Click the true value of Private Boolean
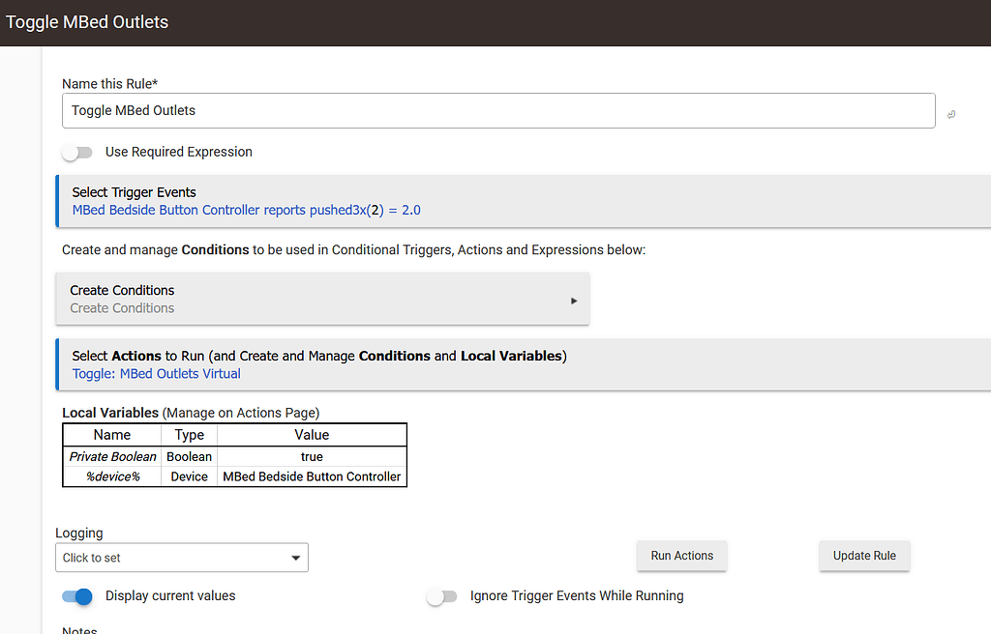This screenshot has width=991, height=634. 312,456
